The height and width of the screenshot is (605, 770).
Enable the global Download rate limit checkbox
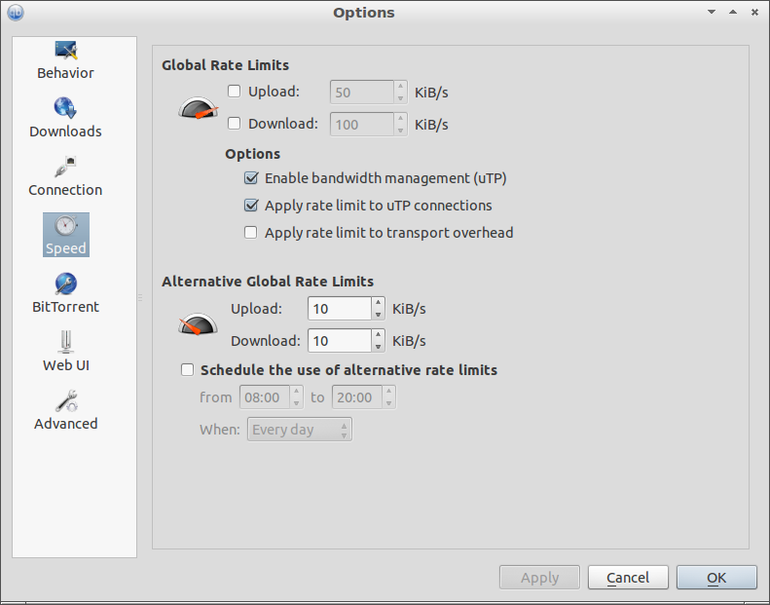[235, 124]
